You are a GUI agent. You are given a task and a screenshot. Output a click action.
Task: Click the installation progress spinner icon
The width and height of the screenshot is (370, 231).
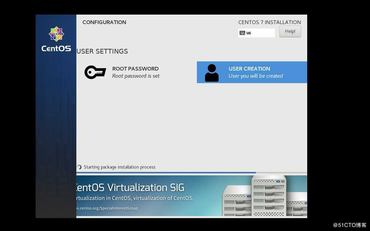[79, 167]
